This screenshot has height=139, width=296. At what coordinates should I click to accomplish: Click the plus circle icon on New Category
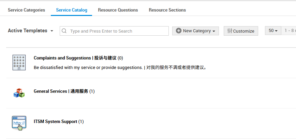(x=179, y=31)
